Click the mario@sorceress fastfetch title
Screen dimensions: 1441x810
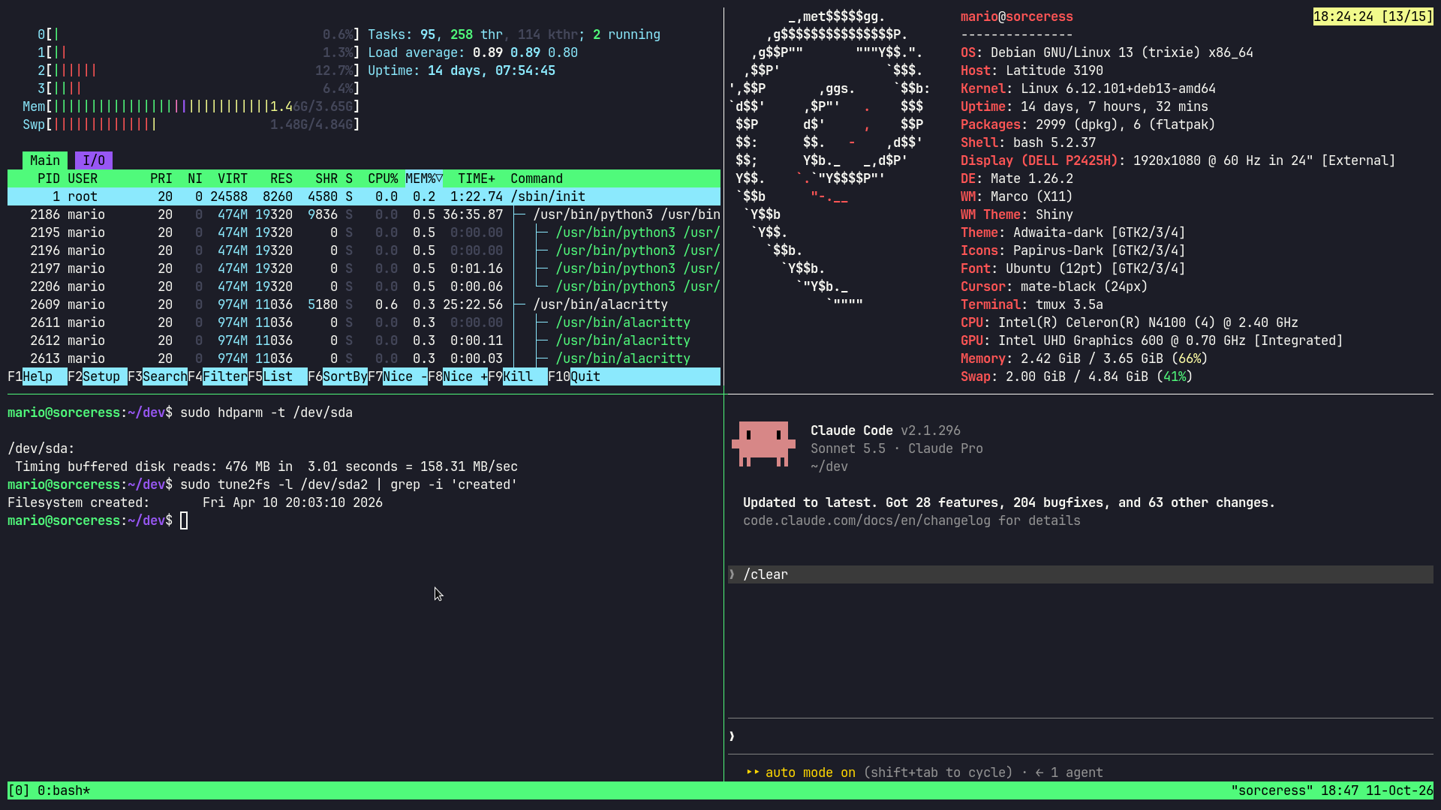pyautogui.click(x=1017, y=16)
